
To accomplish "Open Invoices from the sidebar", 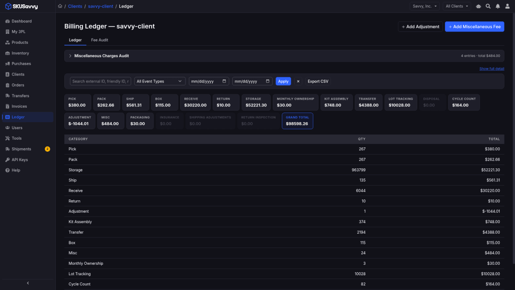I will (28, 106).
